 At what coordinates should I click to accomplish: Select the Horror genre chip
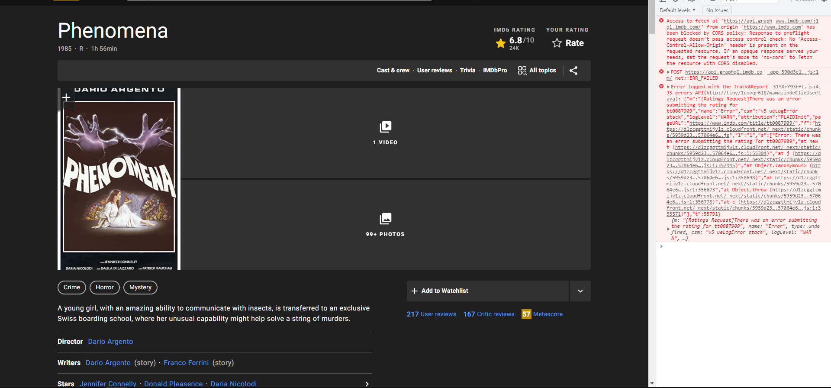[105, 288]
